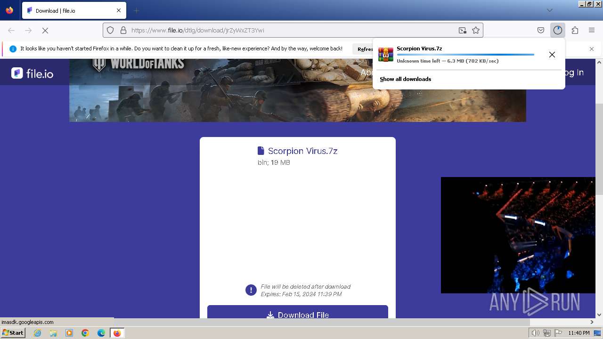Image resolution: width=603 pixels, height=339 pixels.
Task: Open the picture-in-picture icon in address bar
Action: (463, 30)
